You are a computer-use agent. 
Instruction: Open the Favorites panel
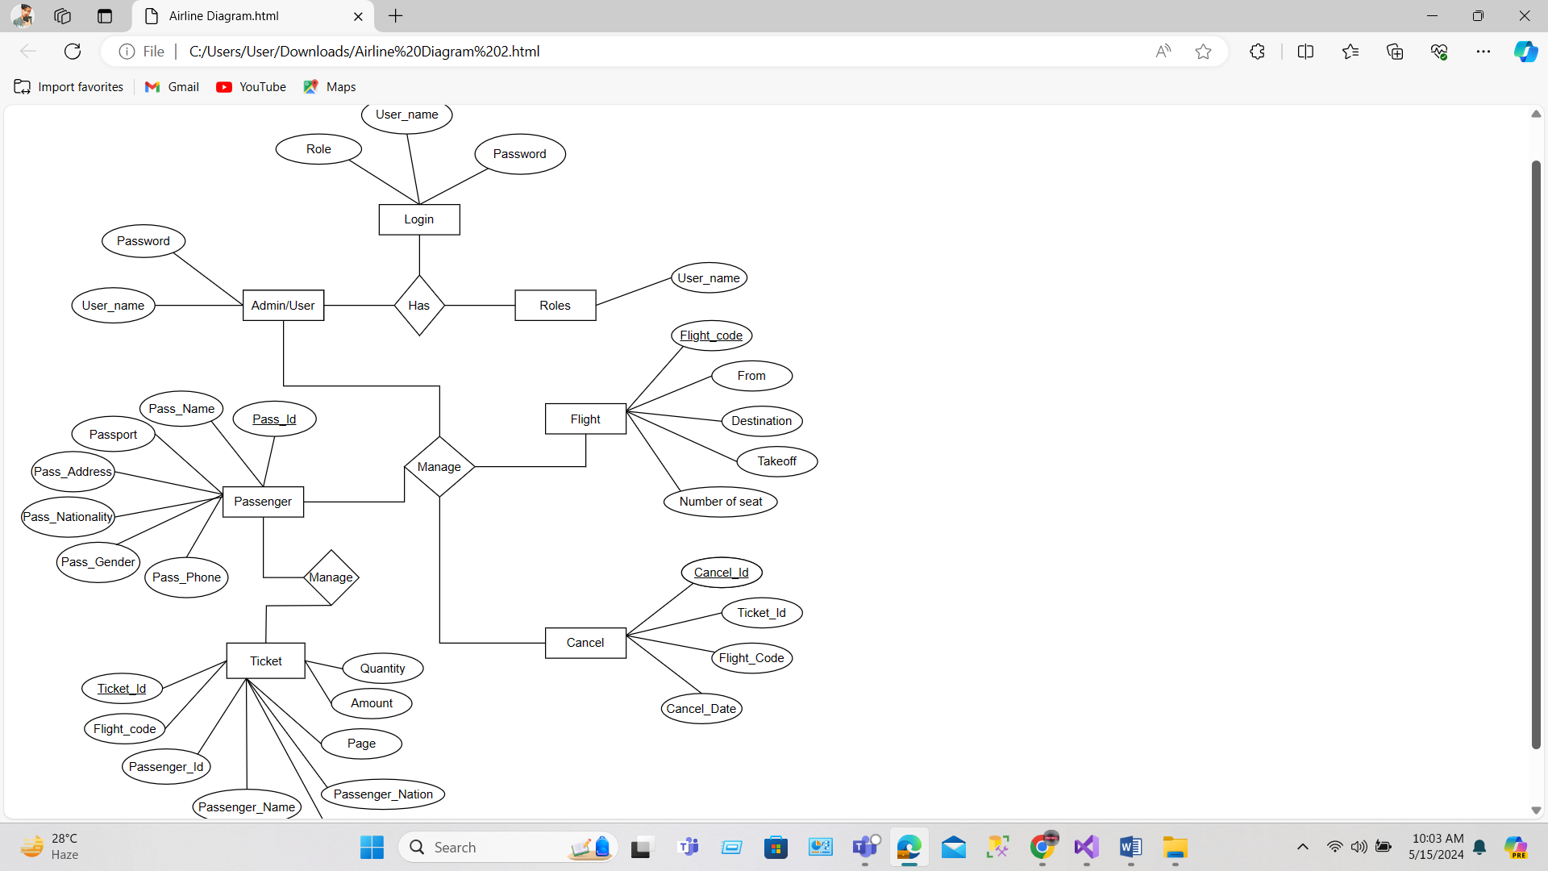coord(1350,51)
